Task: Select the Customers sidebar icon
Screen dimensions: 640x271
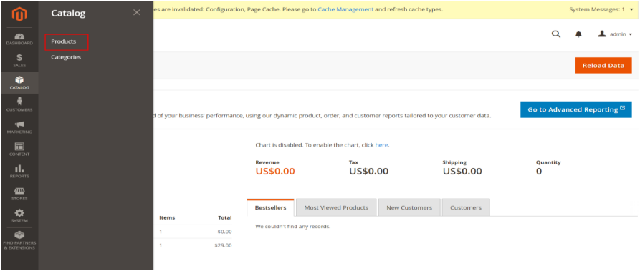Action: 19,105
